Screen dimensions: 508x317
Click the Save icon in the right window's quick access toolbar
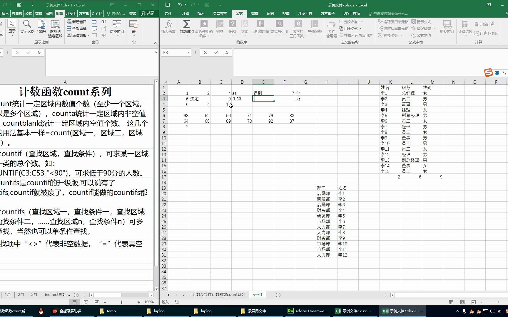pos(168,5)
